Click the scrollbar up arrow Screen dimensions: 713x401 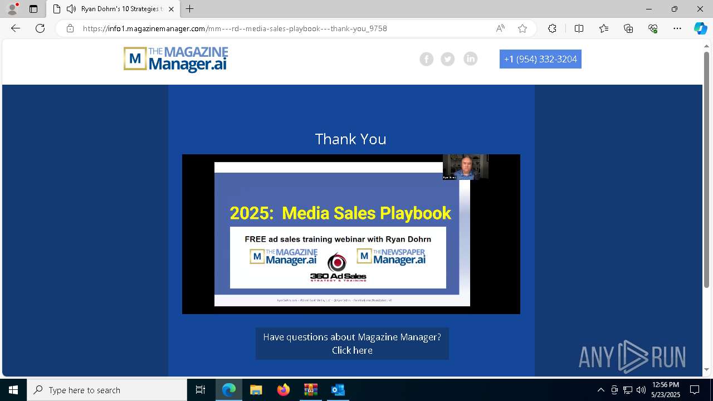coord(707,45)
